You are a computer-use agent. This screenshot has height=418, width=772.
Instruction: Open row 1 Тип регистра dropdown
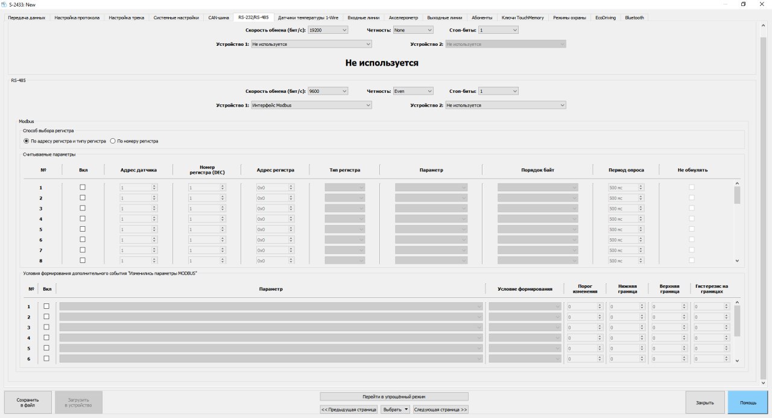click(345, 188)
